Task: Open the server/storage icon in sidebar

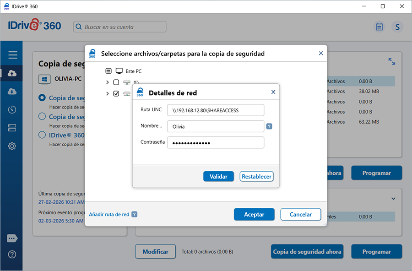Action: point(12,128)
